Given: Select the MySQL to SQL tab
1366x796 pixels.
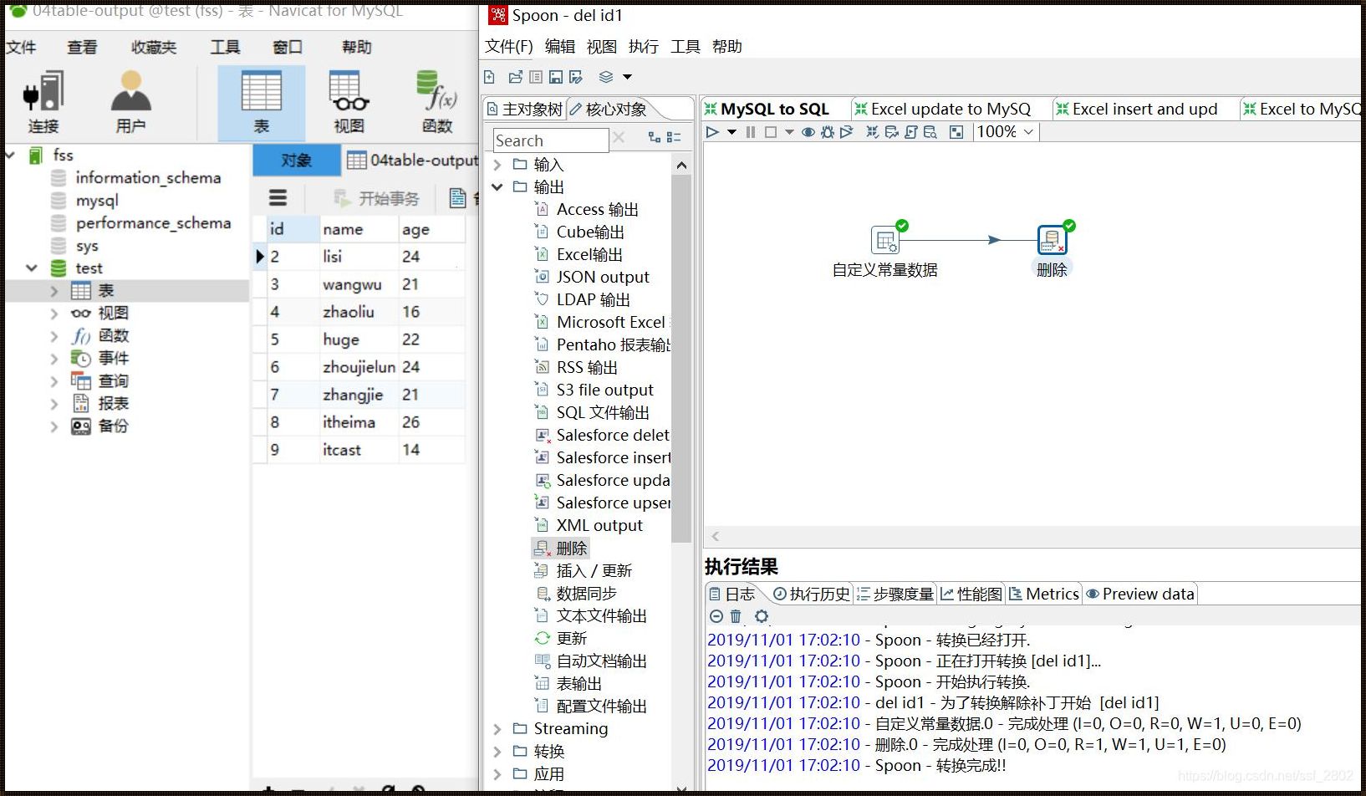Looking at the screenshot, I should click(x=767, y=110).
